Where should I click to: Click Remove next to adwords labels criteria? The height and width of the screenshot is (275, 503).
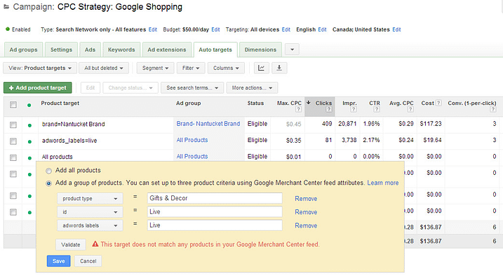306,225
